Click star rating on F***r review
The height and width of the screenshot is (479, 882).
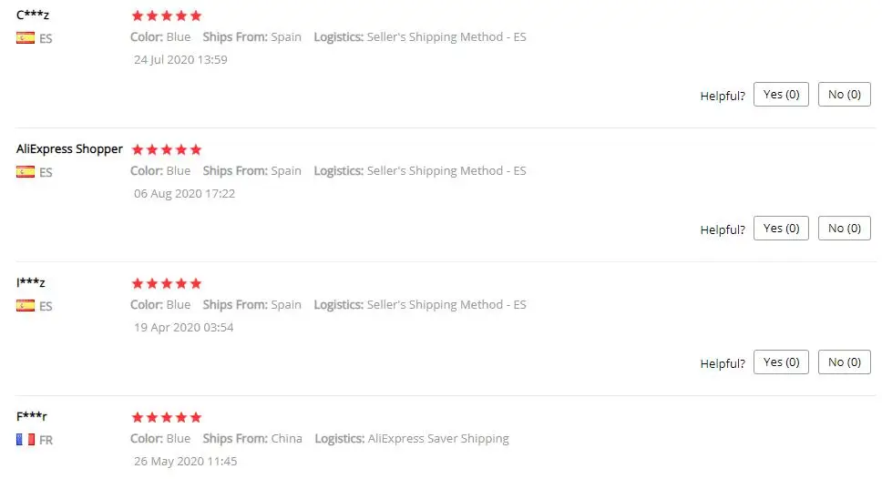[167, 417]
